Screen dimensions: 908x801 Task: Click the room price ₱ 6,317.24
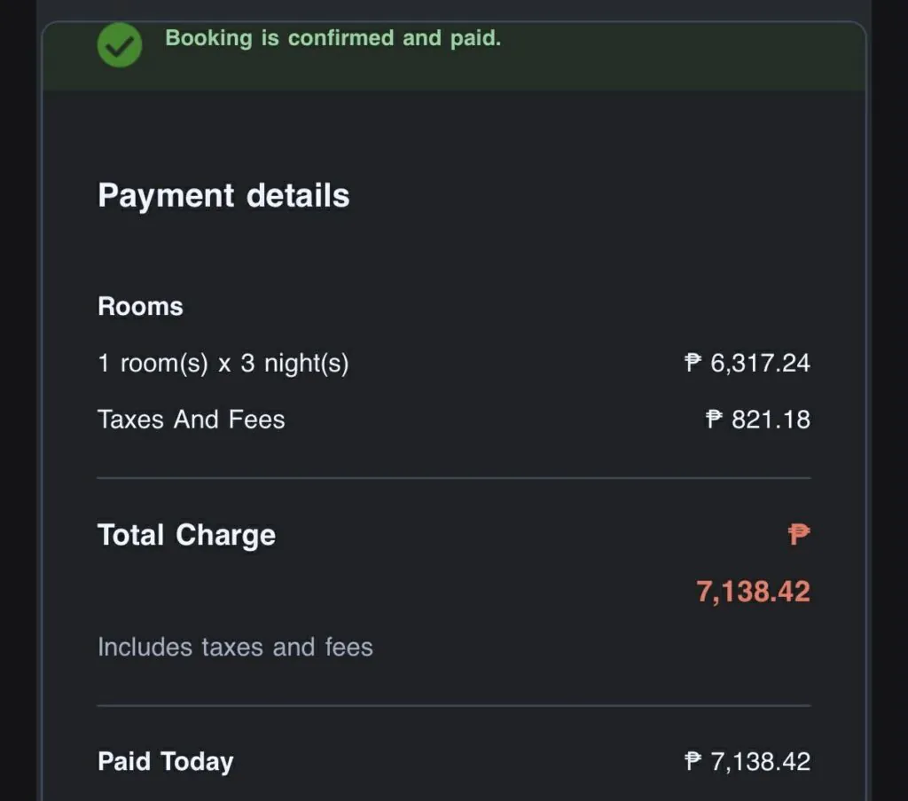(x=748, y=363)
